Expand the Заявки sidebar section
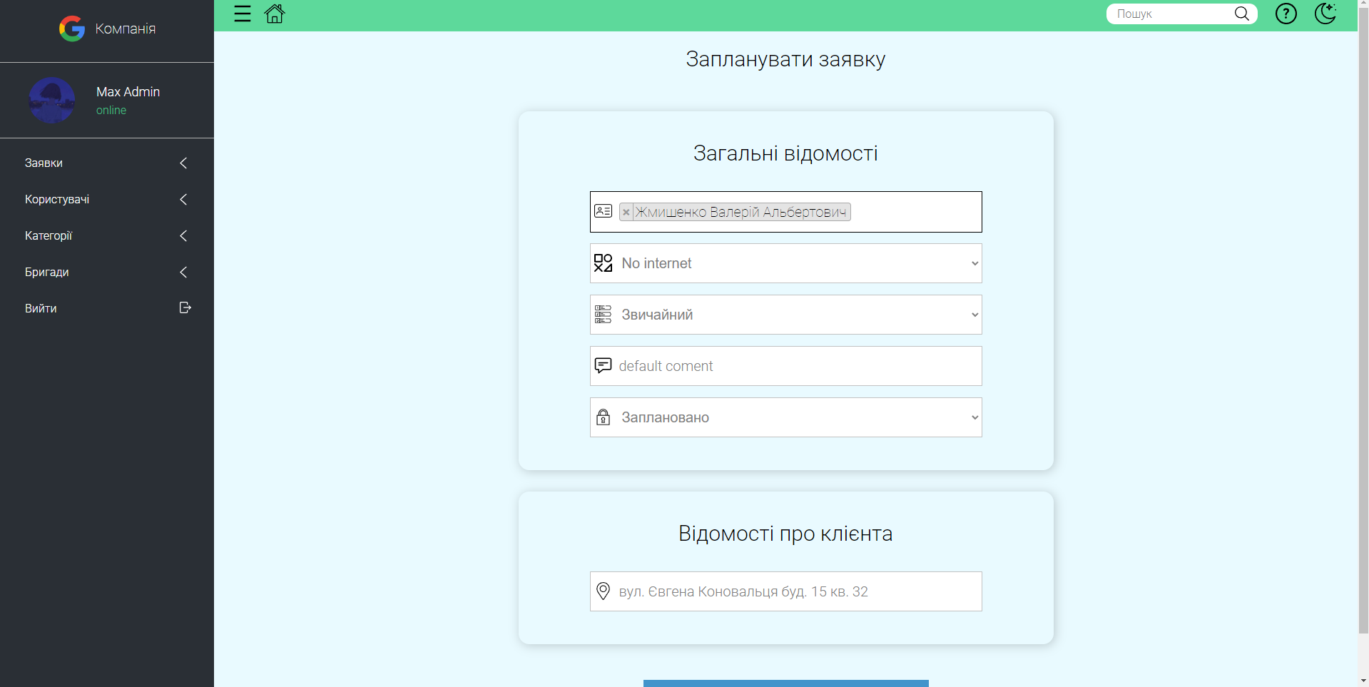1369x687 pixels. click(106, 163)
